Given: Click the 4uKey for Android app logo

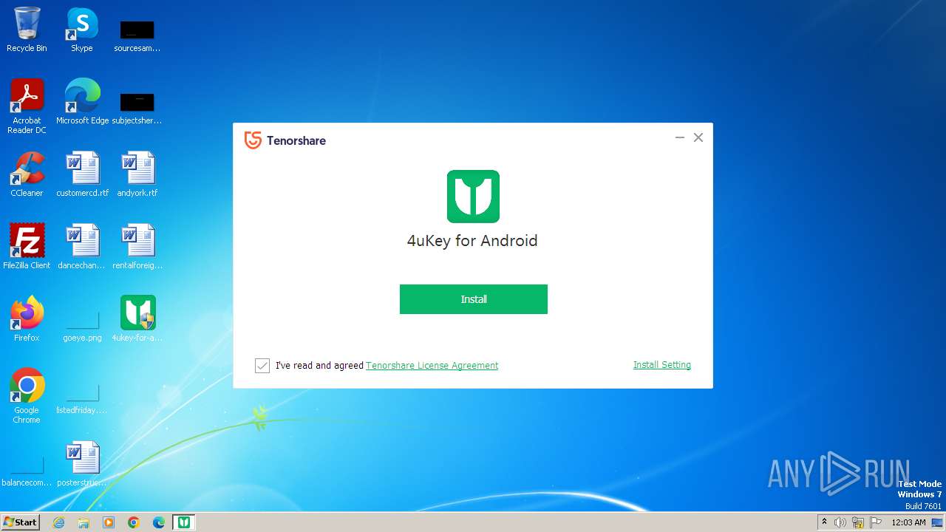Looking at the screenshot, I should point(473,197).
